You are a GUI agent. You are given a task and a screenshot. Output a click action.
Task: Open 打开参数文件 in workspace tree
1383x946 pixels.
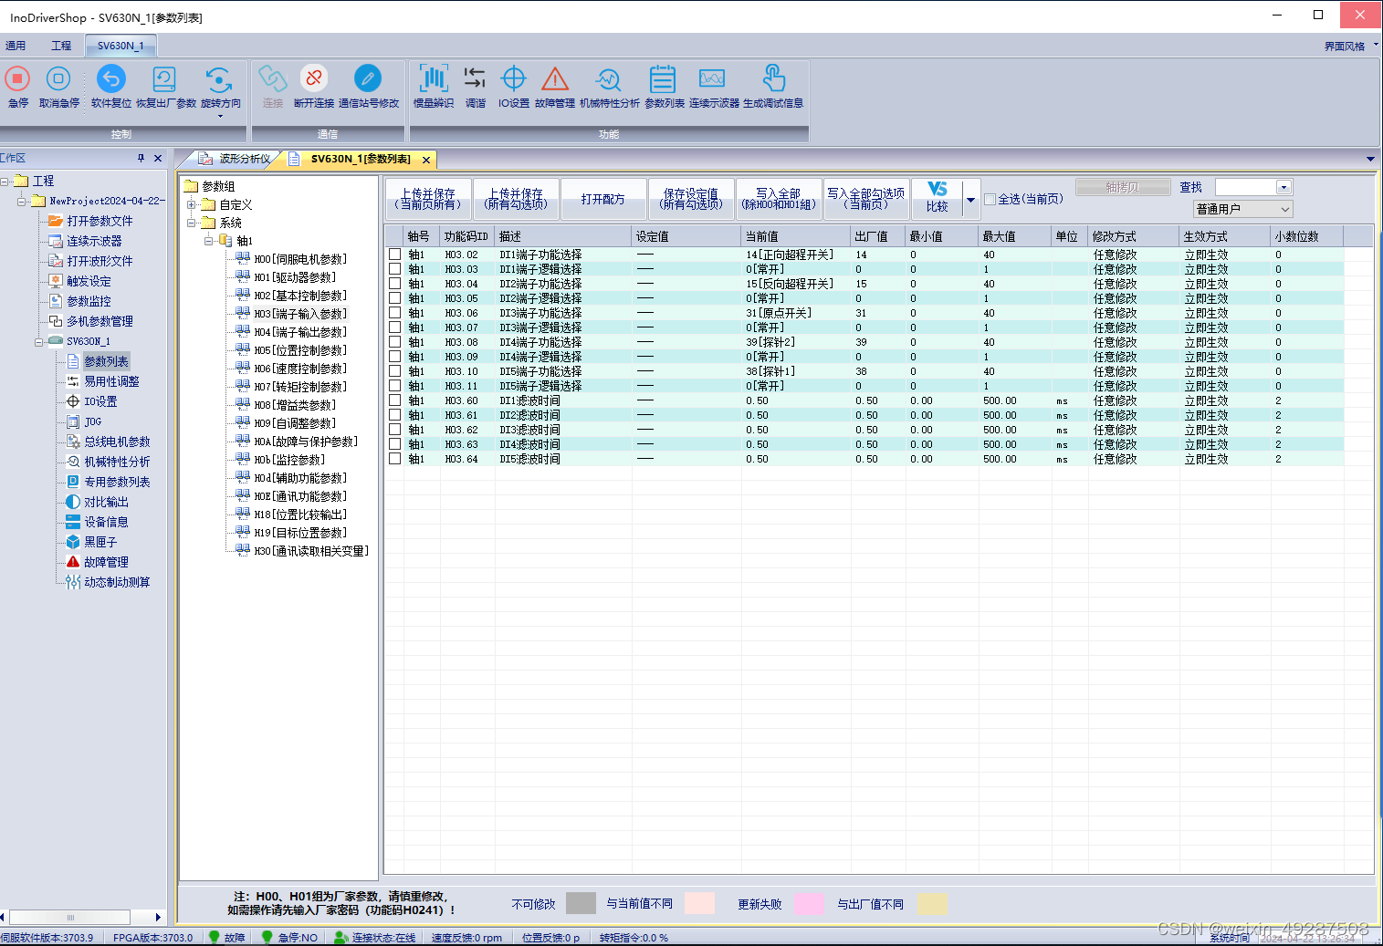[x=100, y=221]
